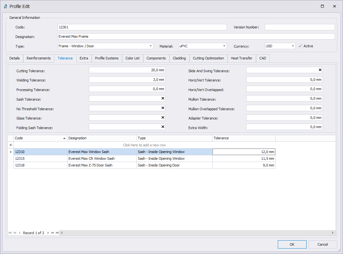Jump to the last record in navigator
The width and height of the screenshot is (343, 254).
click(x=57, y=233)
